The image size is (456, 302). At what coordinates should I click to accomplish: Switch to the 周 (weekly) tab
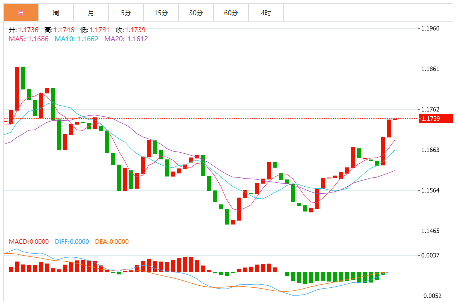pos(56,13)
